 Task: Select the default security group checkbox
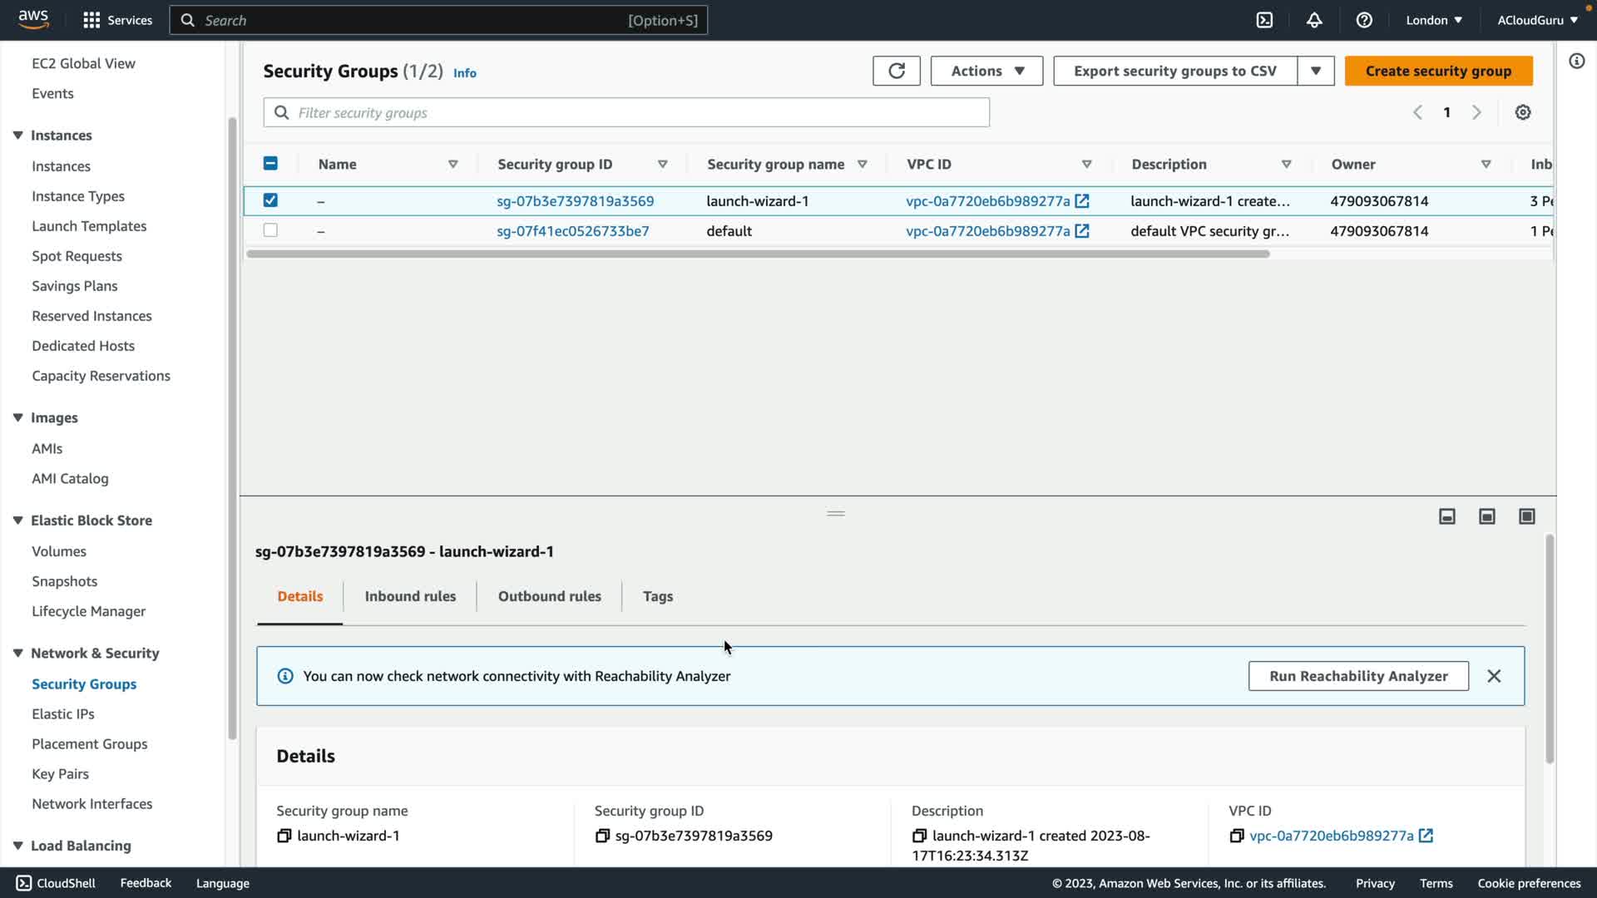point(270,230)
